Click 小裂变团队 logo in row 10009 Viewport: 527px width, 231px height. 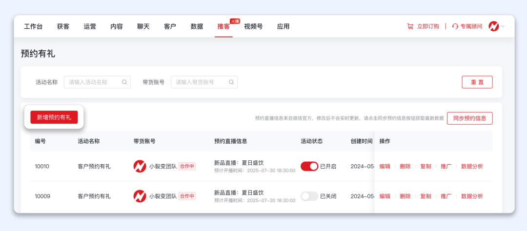coord(140,196)
